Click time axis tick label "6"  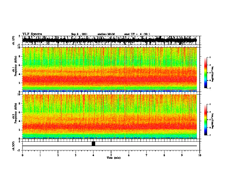[x=129, y=155]
